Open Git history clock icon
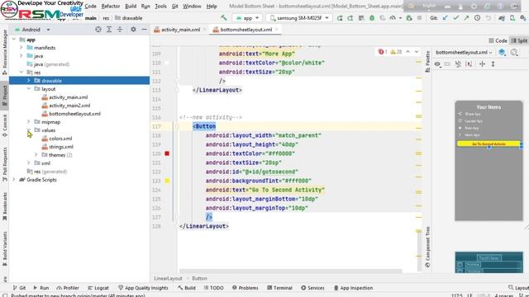This screenshot has height=297, width=529. 477,18
